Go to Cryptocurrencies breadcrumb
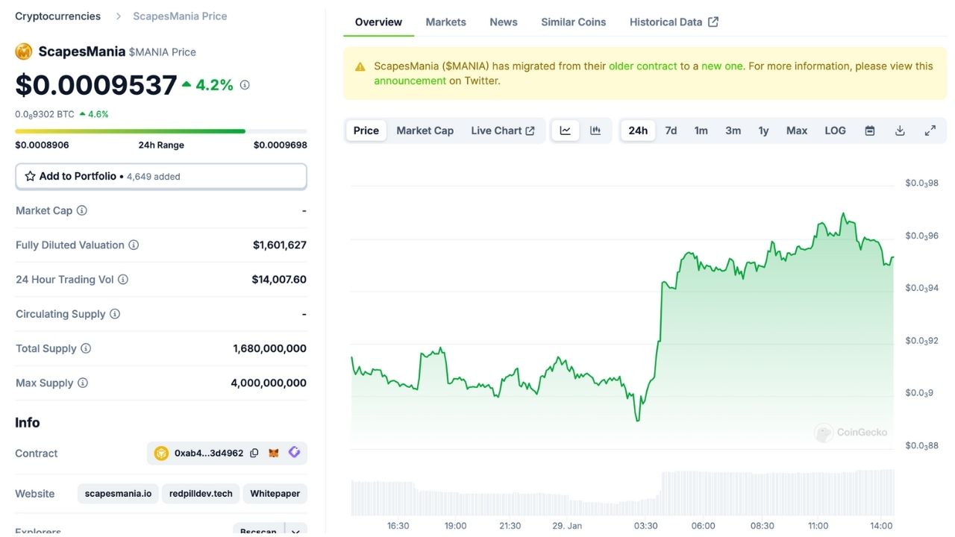This screenshot has width=955, height=537. 57,16
